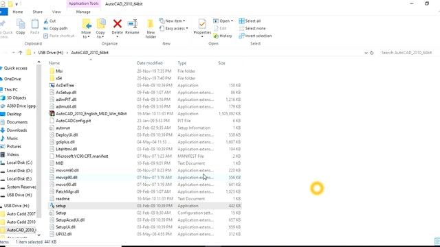Open the address bar history dropdown

click(366, 53)
